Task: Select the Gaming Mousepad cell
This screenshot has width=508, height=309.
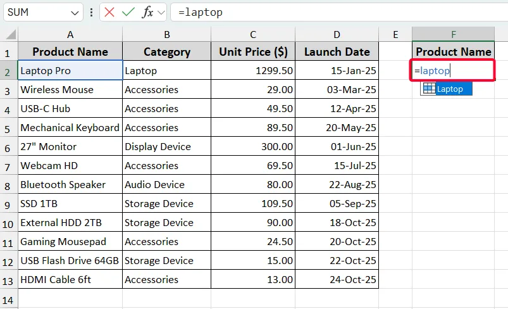Action: point(70,241)
